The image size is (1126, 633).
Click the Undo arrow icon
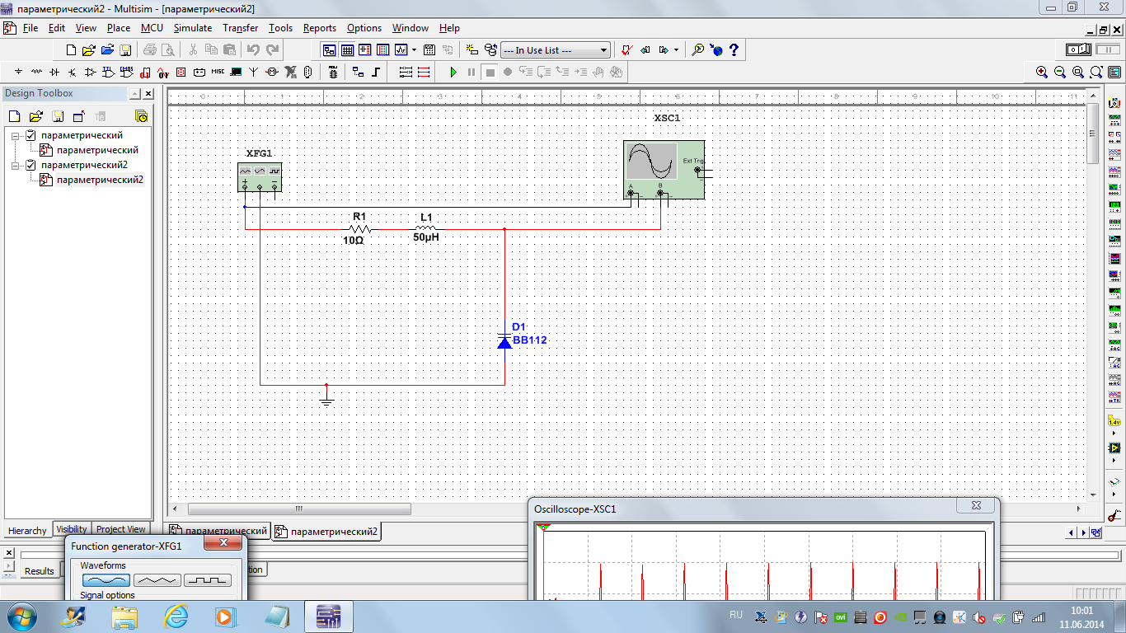tap(253, 50)
